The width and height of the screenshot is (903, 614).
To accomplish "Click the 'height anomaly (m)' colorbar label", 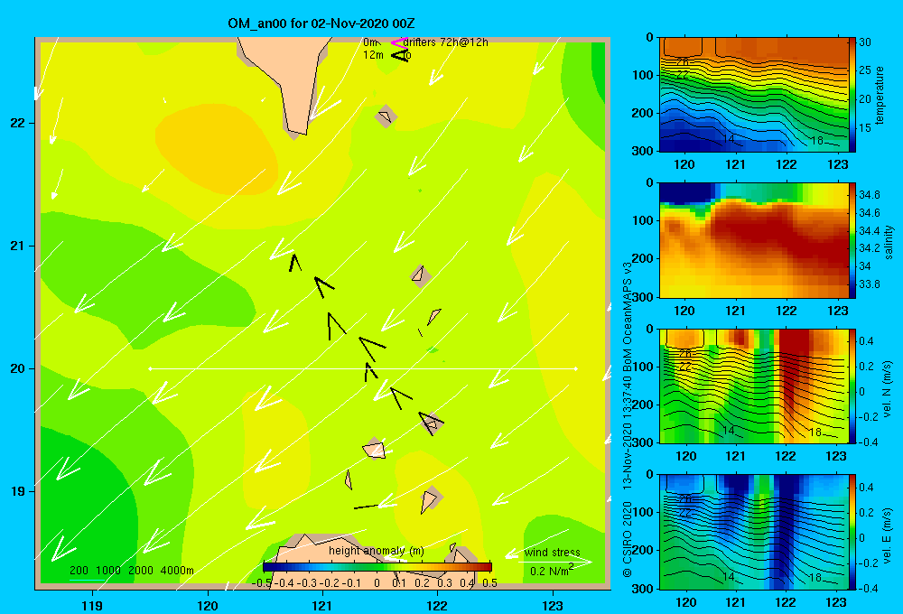I will [x=376, y=551].
